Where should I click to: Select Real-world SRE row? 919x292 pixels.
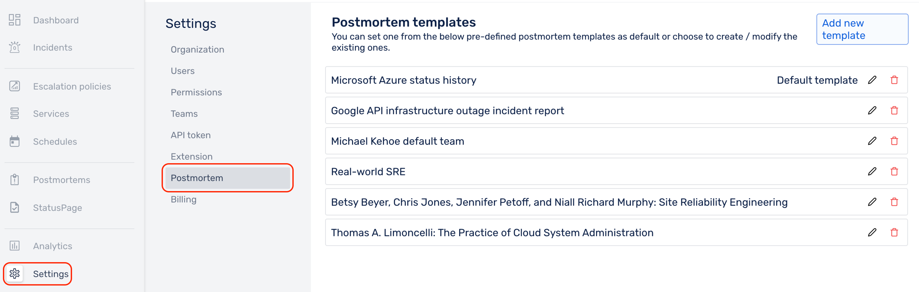click(616, 172)
